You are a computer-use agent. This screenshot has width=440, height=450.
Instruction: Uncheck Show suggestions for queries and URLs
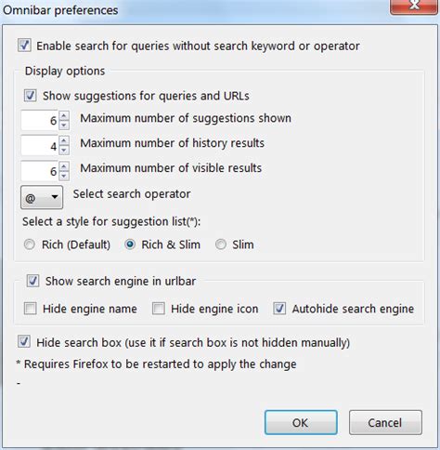coord(31,95)
